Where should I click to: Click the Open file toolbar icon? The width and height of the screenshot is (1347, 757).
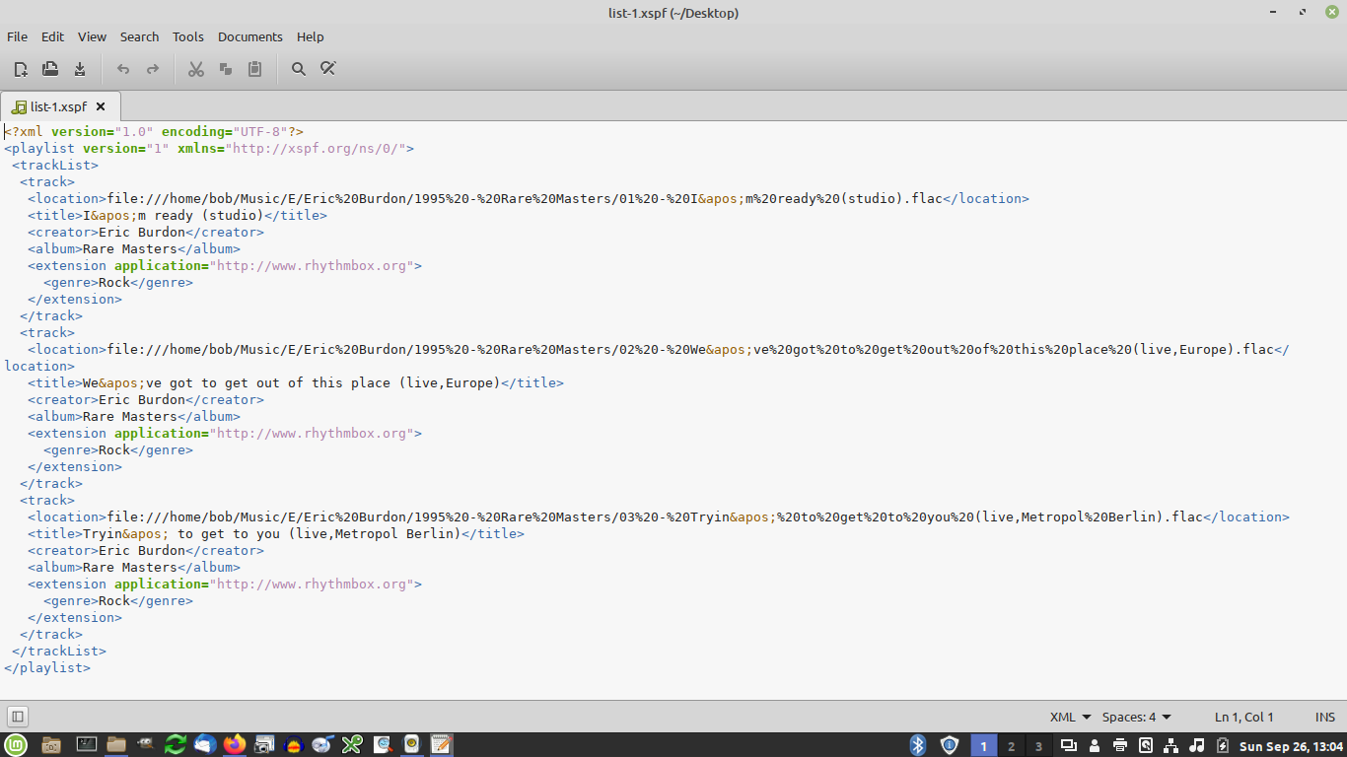tap(50, 69)
